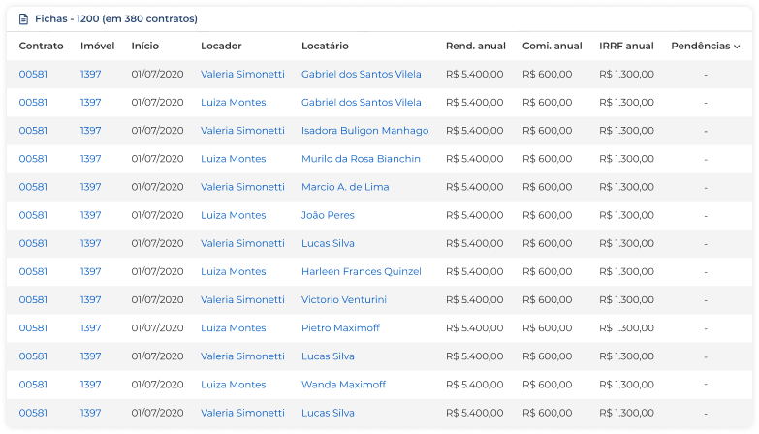Click R$ 1.300,00 in Wanda Maximoff's row

[x=626, y=385]
